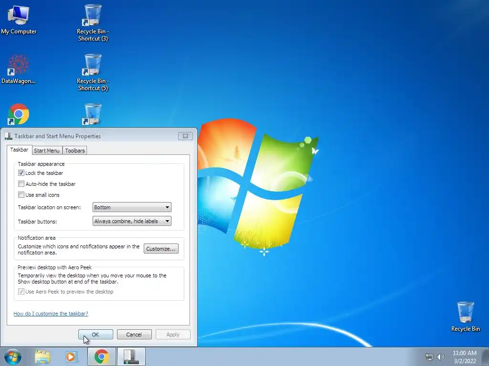
Task: Open the volume speaker tray icon
Action: (x=441, y=357)
